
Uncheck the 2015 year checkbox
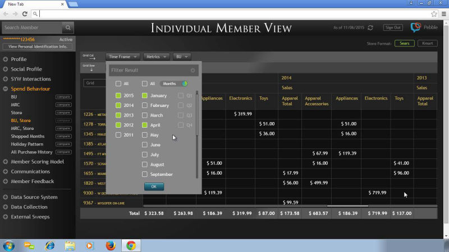click(118, 96)
